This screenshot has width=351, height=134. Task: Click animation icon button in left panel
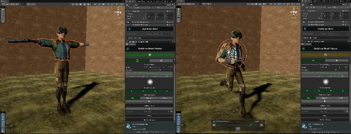(149, 108)
